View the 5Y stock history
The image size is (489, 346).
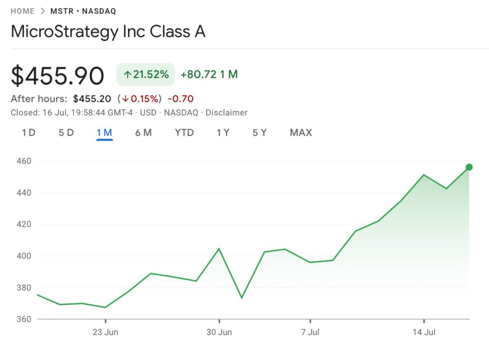tap(259, 133)
